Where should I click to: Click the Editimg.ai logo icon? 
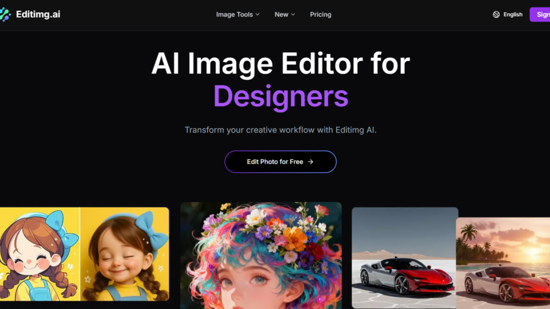(5, 14)
